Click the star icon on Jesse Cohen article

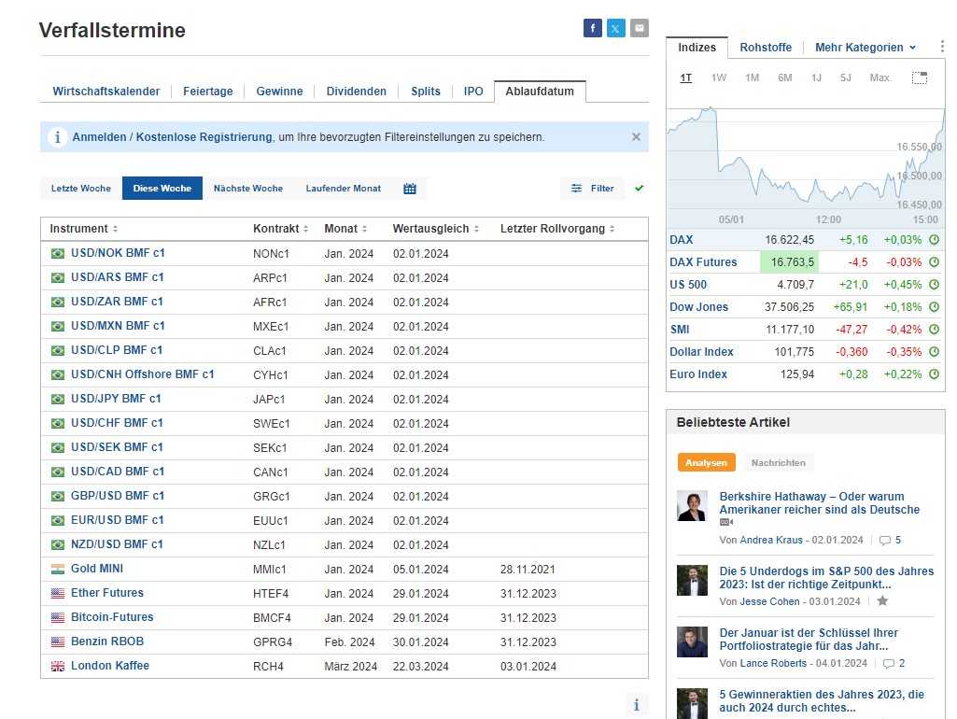pos(882,601)
